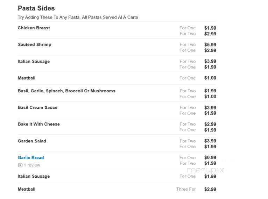The width and height of the screenshot is (268, 199).
Task: Select the Sauteed Shrimp item name
Action: click(x=35, y=44)
